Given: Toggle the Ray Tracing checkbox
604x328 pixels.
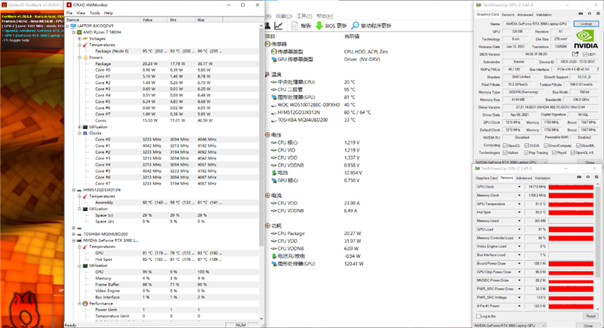Looking at the screenshot, I should [x=525, y=153].
